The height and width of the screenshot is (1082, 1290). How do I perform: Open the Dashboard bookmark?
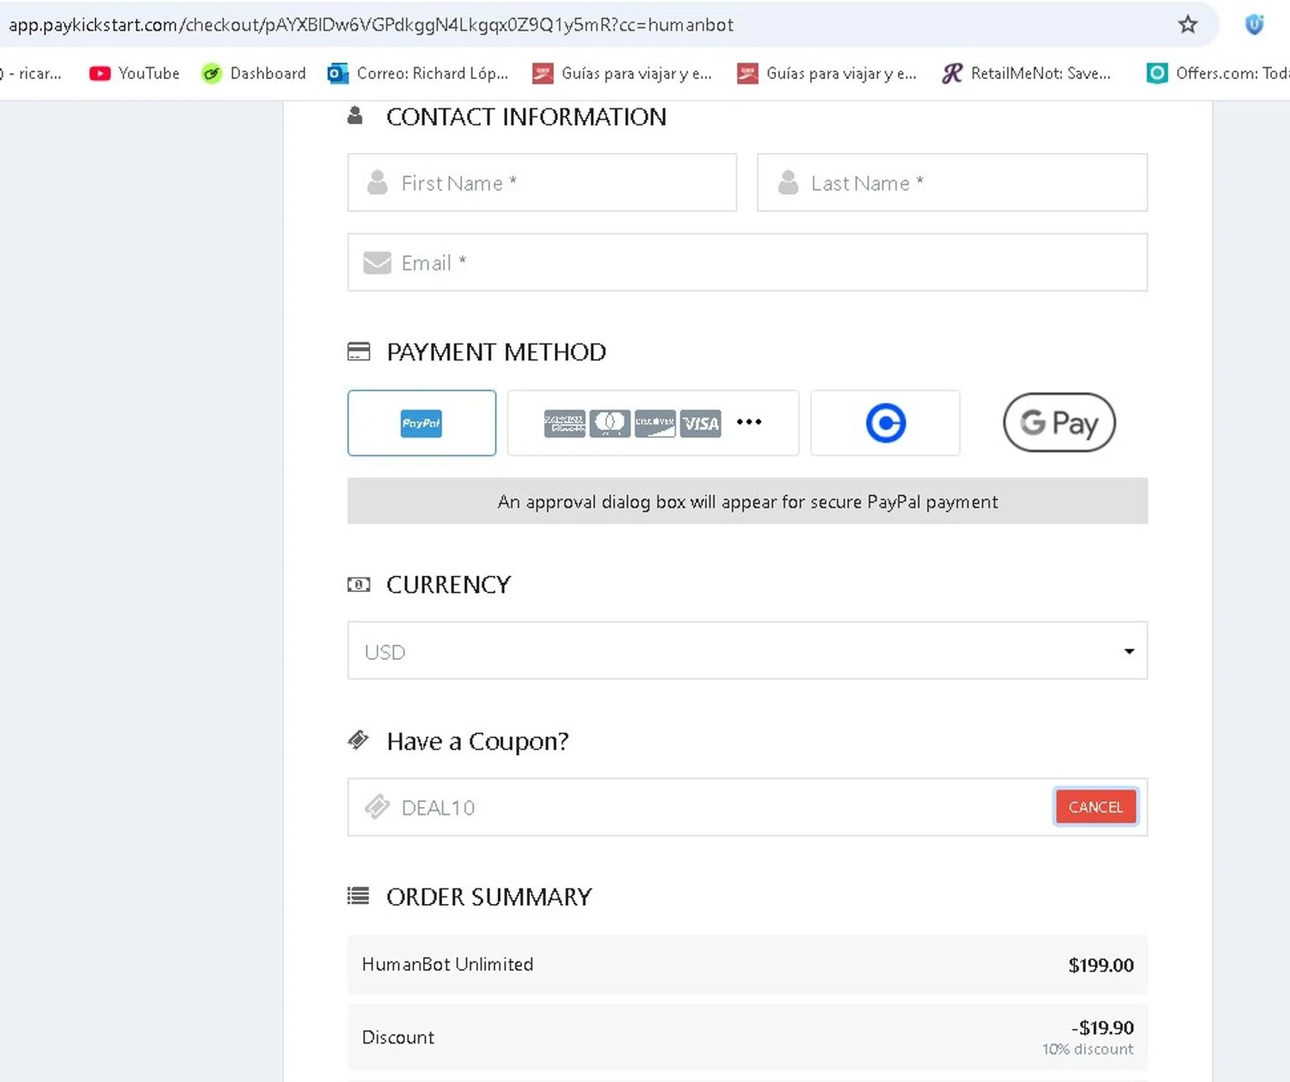click(254, 74)
